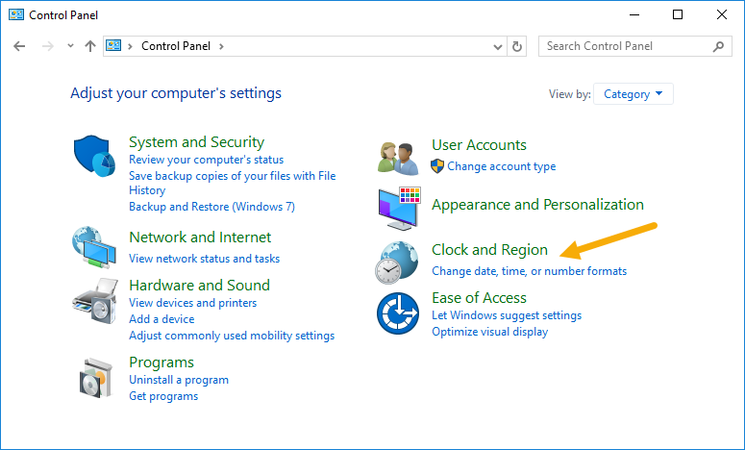The image size is (745, 450).
Task: Refresh the Control Panel view
Action: click(517, 46)
